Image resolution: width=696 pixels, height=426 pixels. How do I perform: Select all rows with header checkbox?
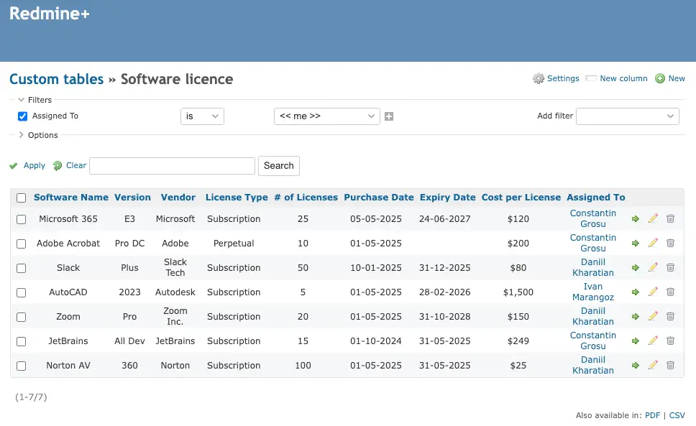pyautogui.click(x=21, y=197)
